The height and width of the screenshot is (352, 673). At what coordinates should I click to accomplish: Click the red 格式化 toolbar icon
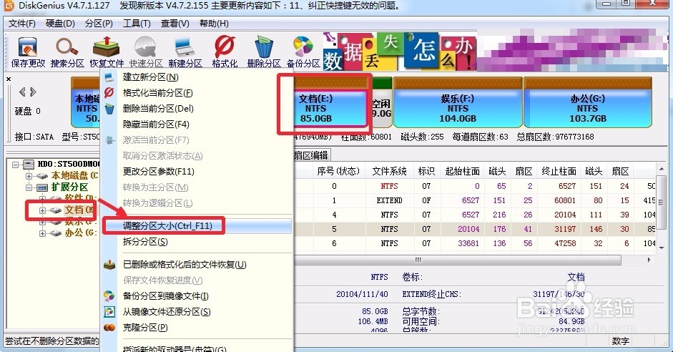coord(225,52)
